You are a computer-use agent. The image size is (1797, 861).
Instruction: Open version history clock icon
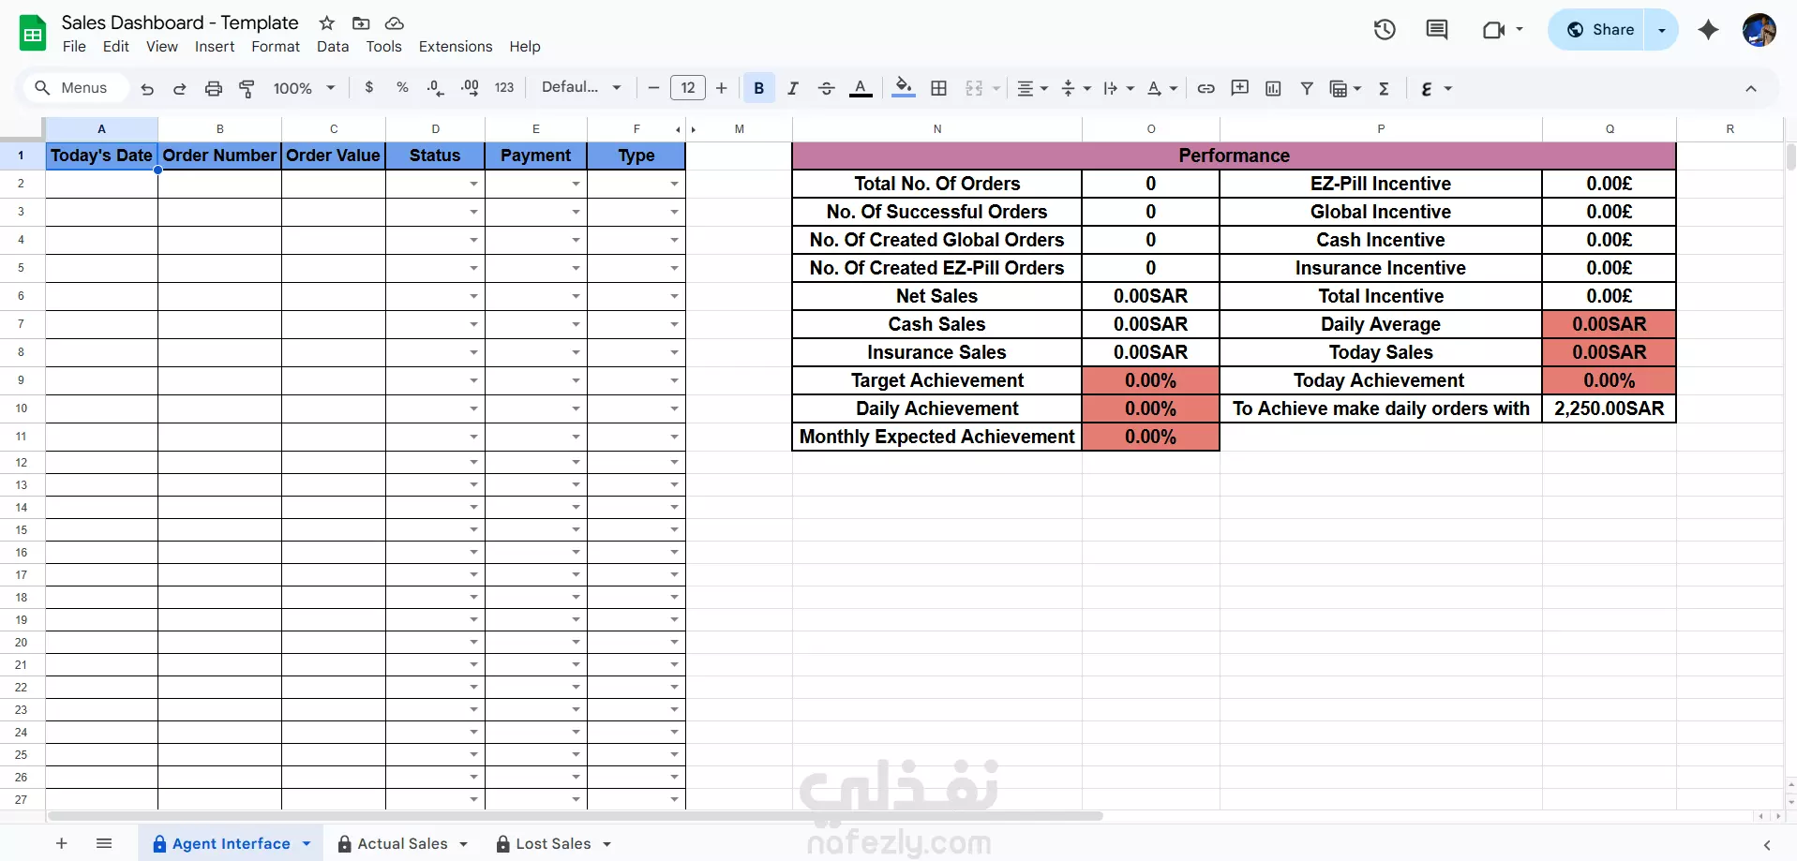pyautogui.click(x=1385, y=30)
